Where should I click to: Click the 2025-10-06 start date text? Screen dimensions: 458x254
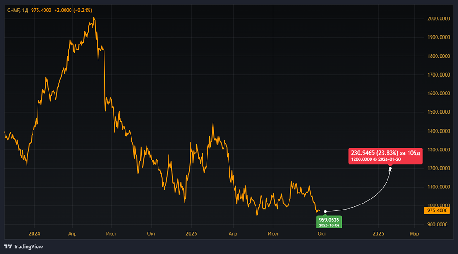point(329,226)
